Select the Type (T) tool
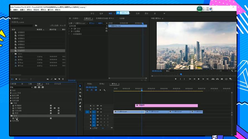 tap(80, 110)
